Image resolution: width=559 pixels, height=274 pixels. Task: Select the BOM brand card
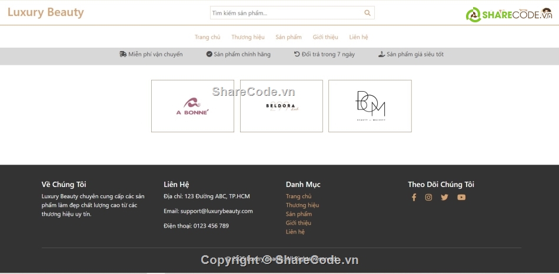click(370, 106)
